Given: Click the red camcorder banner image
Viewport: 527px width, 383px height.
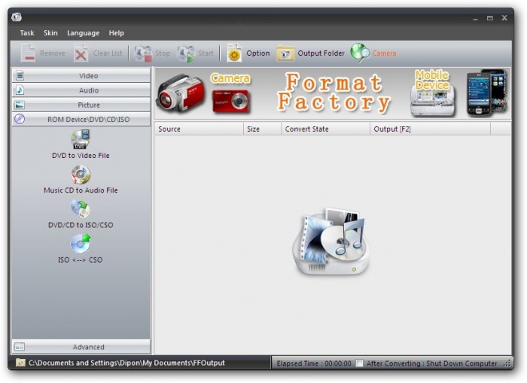Looking at the screenshot, I should click(181, 93).
